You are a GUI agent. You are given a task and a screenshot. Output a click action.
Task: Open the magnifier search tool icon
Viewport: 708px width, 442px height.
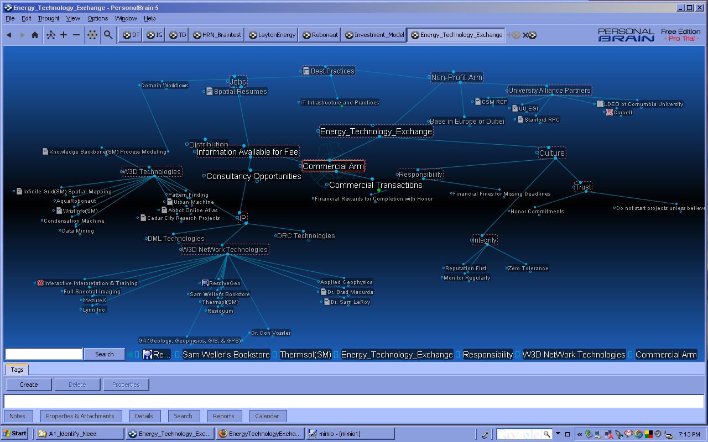[x=108, y=35]
